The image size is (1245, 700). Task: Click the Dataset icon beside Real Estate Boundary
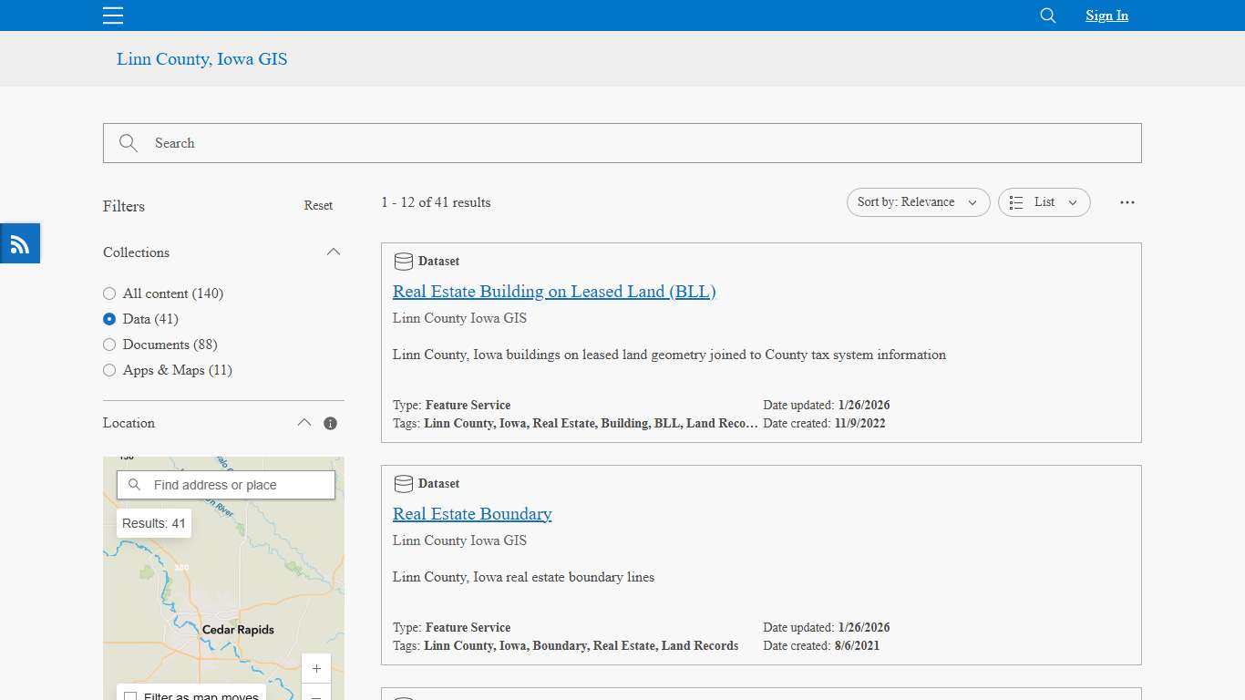(x=404, y=483)
